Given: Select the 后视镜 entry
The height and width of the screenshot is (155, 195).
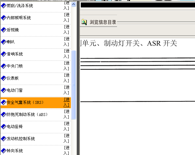Looking at the screenshot, I should pyautogui.click(x=13, y=30).
